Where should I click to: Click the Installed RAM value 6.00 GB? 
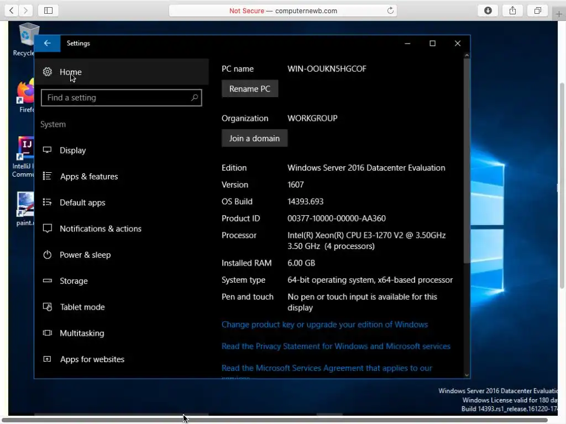(x=301, y=263)
